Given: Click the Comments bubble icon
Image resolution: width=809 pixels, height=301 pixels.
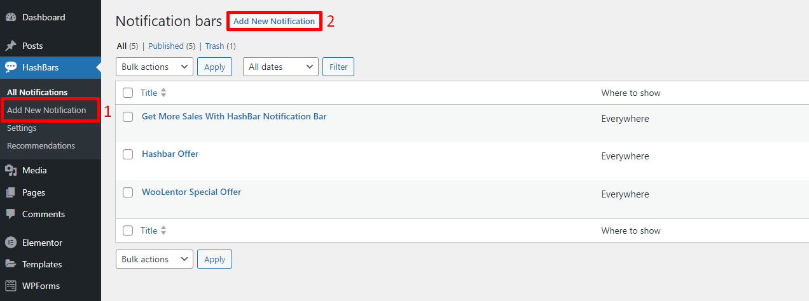Looking at the screenshot, I should pos(11,214).
